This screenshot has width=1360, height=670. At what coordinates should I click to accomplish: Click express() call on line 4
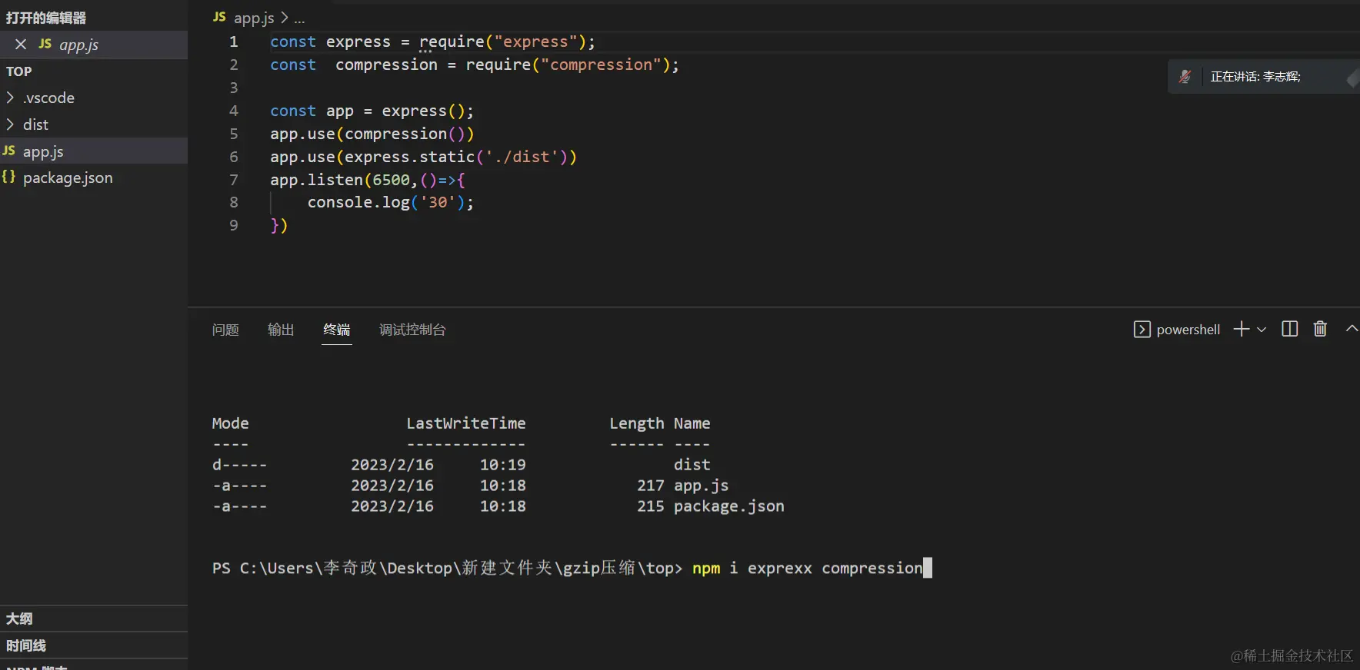[423, 111]
